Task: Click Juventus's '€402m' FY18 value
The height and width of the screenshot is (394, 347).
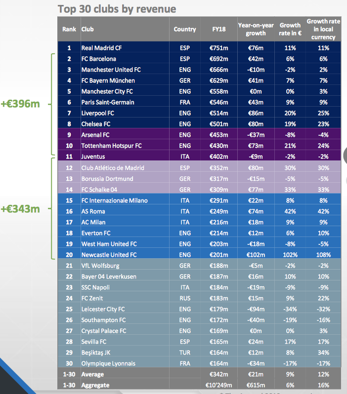Action: point(218,157)
